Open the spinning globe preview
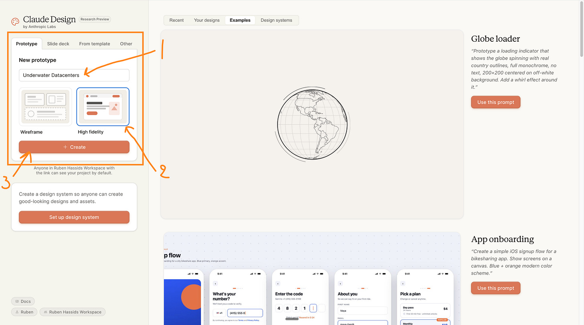This screenshot has height=325, width=584. tap(312, 124)
